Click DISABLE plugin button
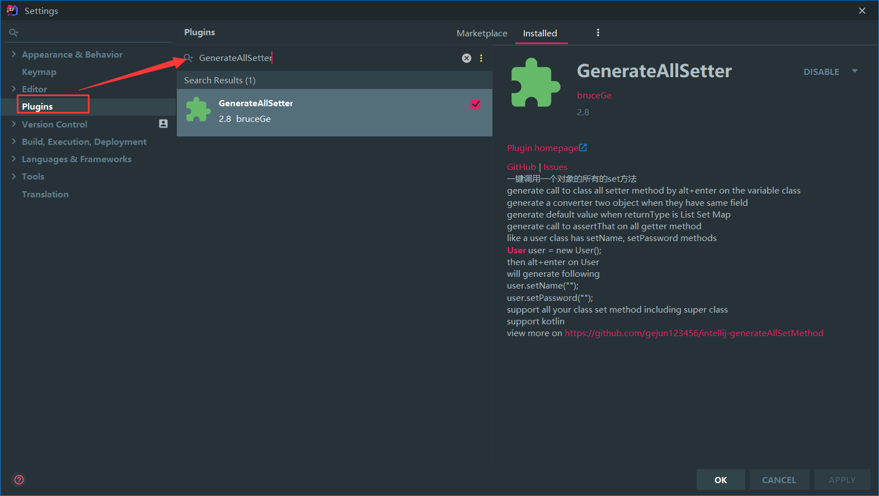 tap(821, 72)
